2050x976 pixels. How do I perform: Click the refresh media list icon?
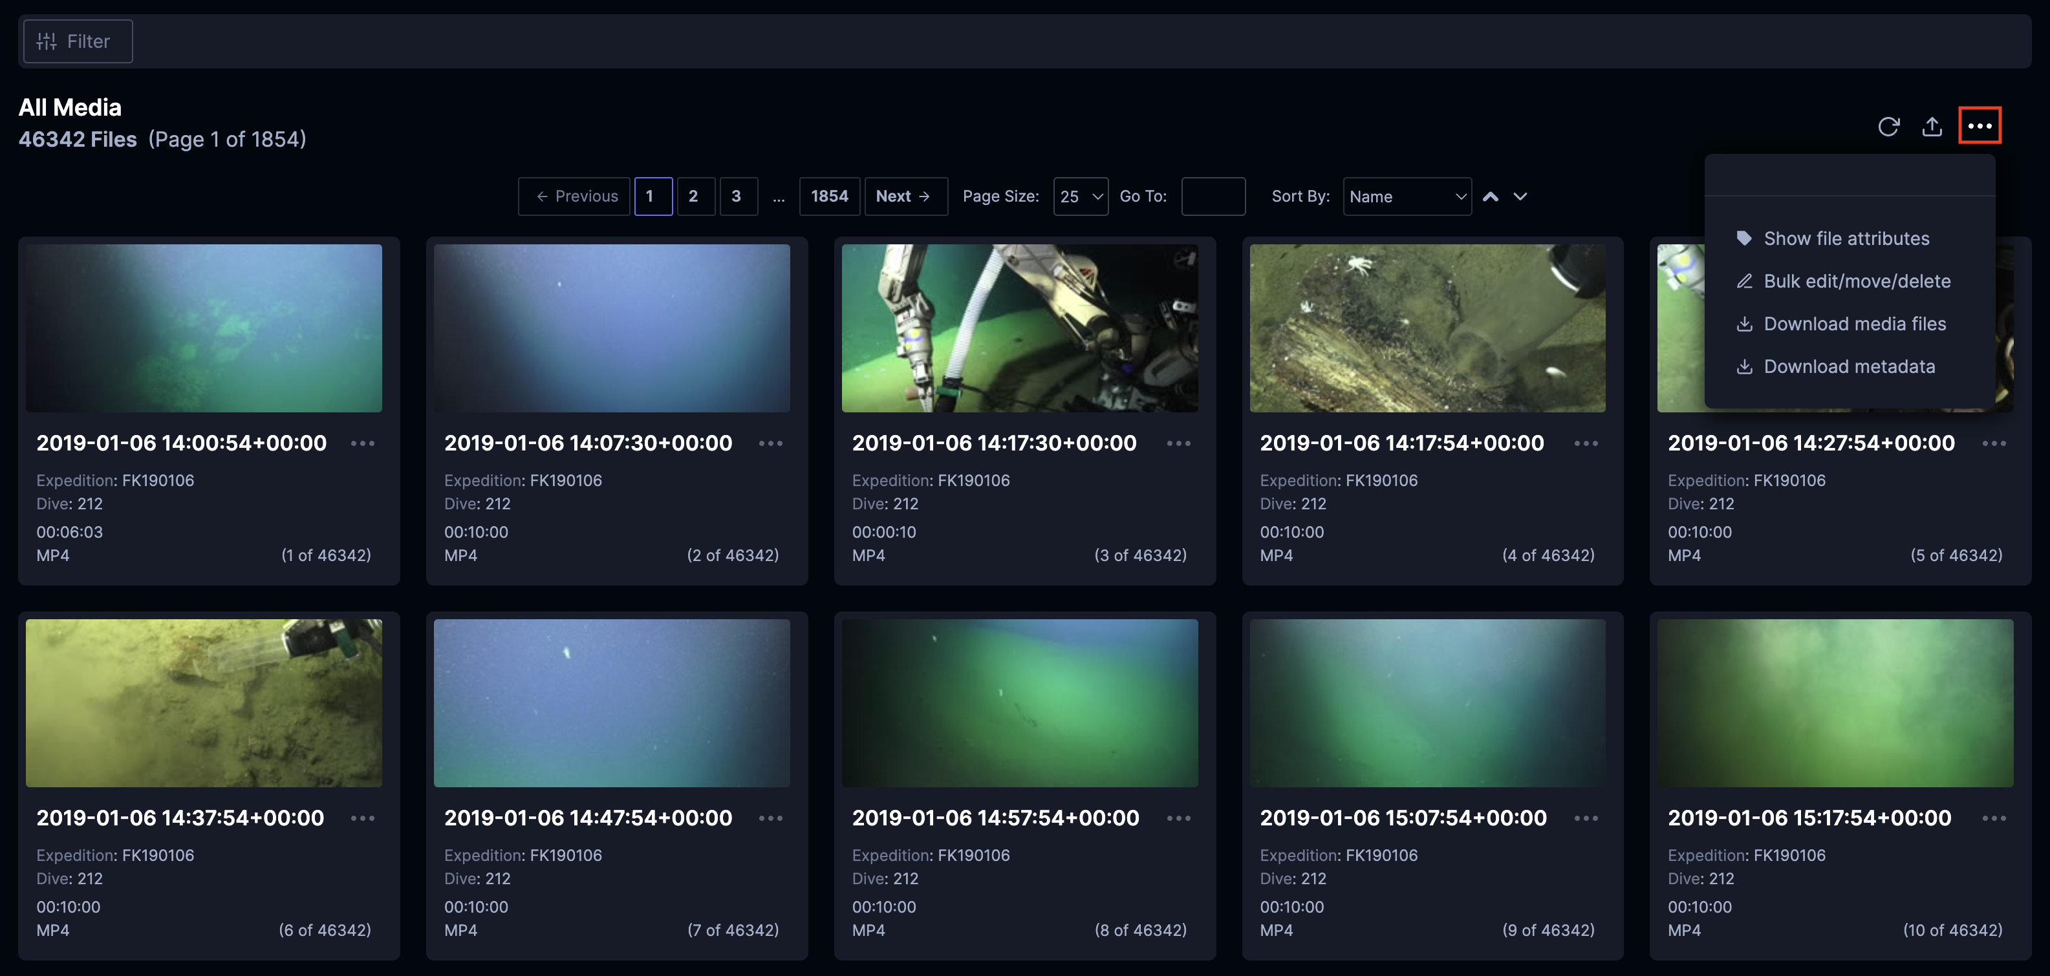[1888, 127]
